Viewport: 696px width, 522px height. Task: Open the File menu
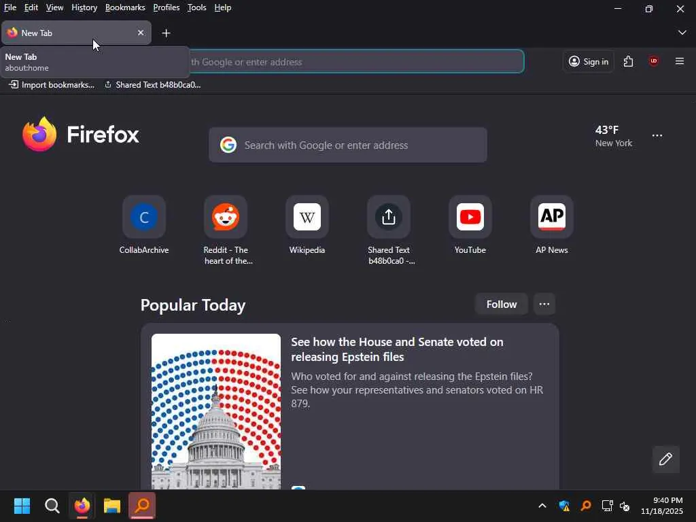coord(10,7)
